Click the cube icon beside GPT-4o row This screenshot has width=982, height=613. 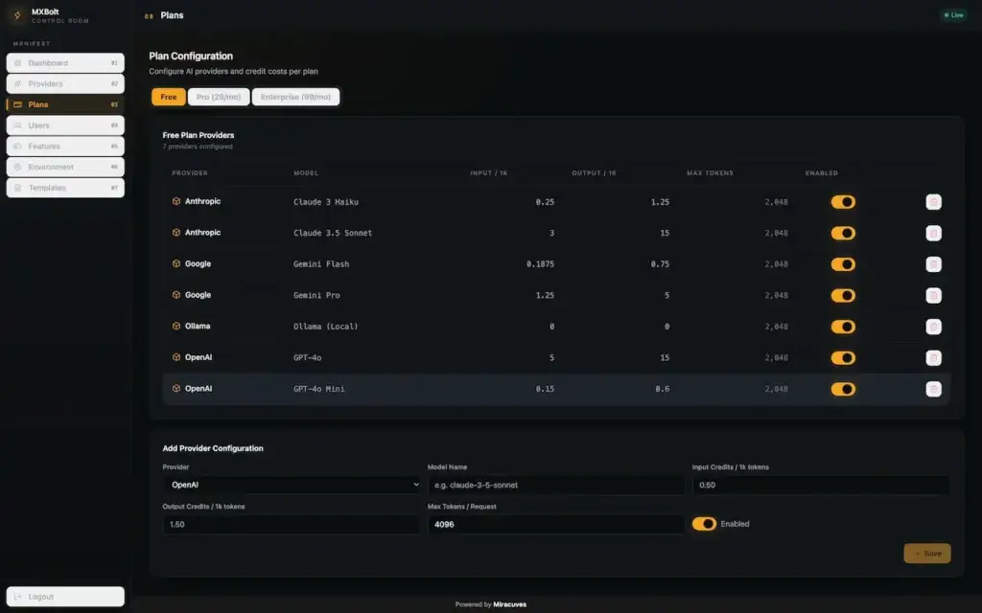pyautogui.click(x=176, y=357)
